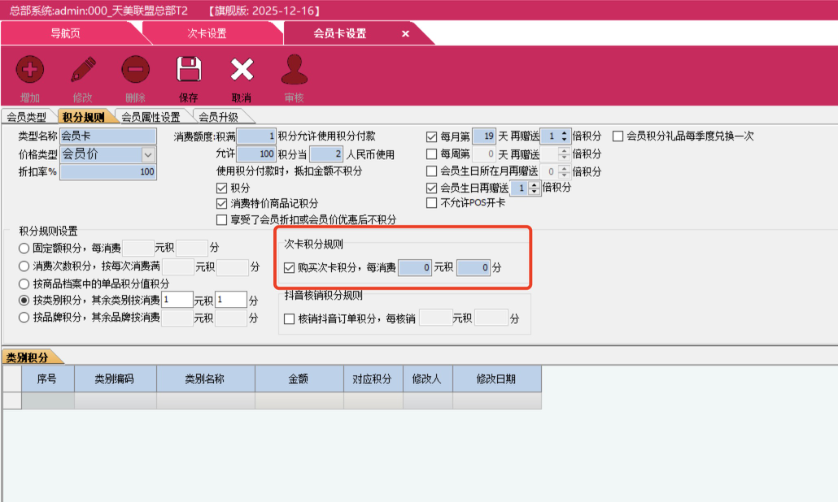The width and height of the screenshot is (838, 502).
Task: Enable 不允许POS开卡 checkbox
Action: click(x=432, y=203)
